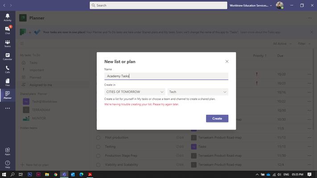This screenshot has width=317, height=178.
Task: Dismiss the Tasks announcement banner
Action: (312, 32)
